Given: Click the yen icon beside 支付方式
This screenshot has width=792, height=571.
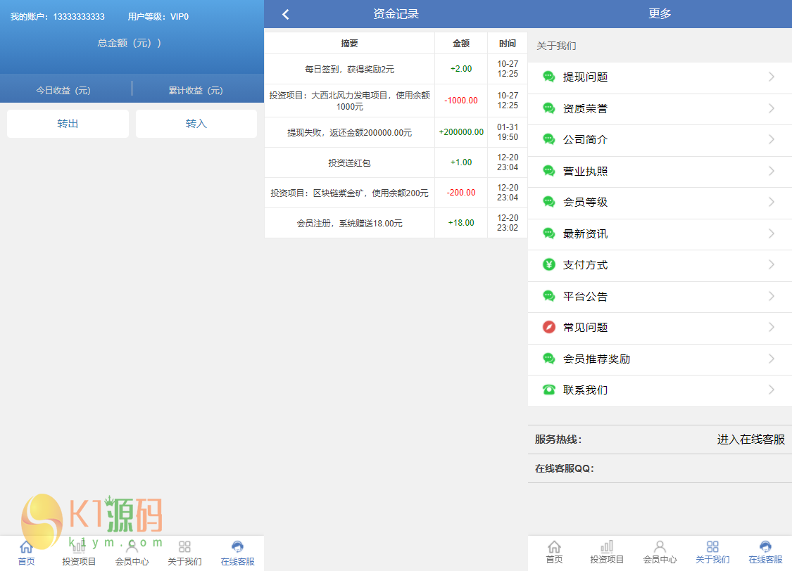Looking at the screenshot, I should tap(549, 265).
